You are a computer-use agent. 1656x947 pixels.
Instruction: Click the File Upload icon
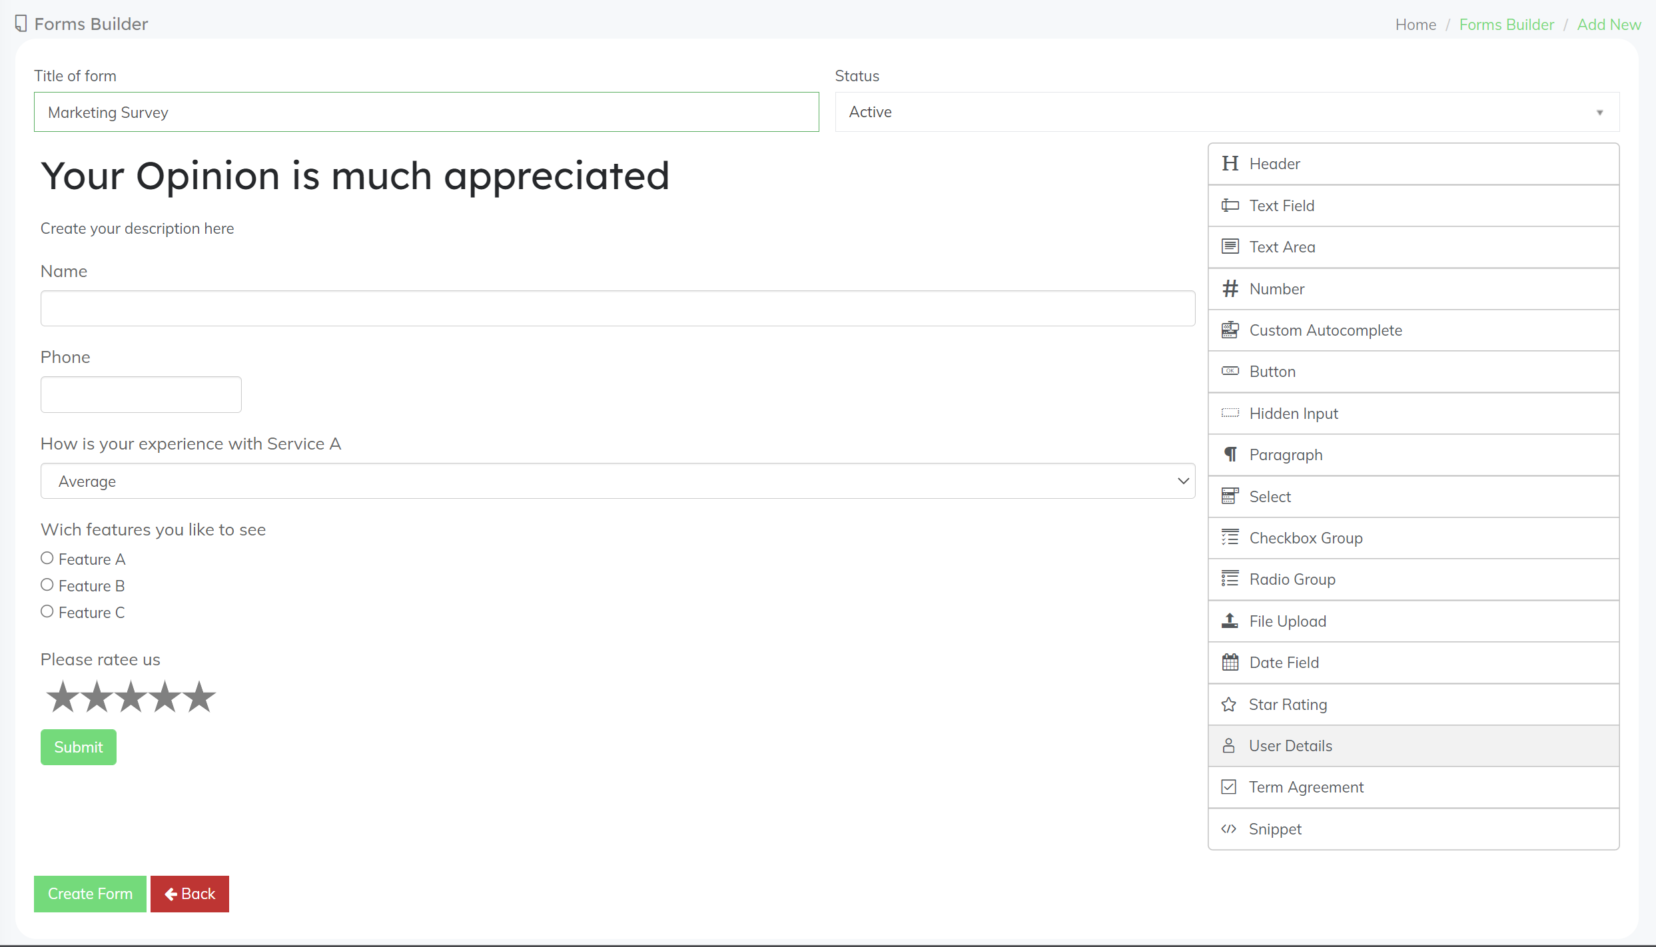click(1230, 621)
